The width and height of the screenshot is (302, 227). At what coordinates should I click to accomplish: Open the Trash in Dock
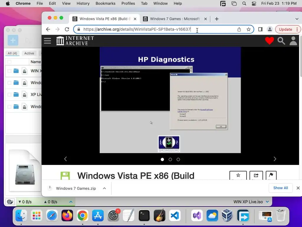click(x=281, y=215)
